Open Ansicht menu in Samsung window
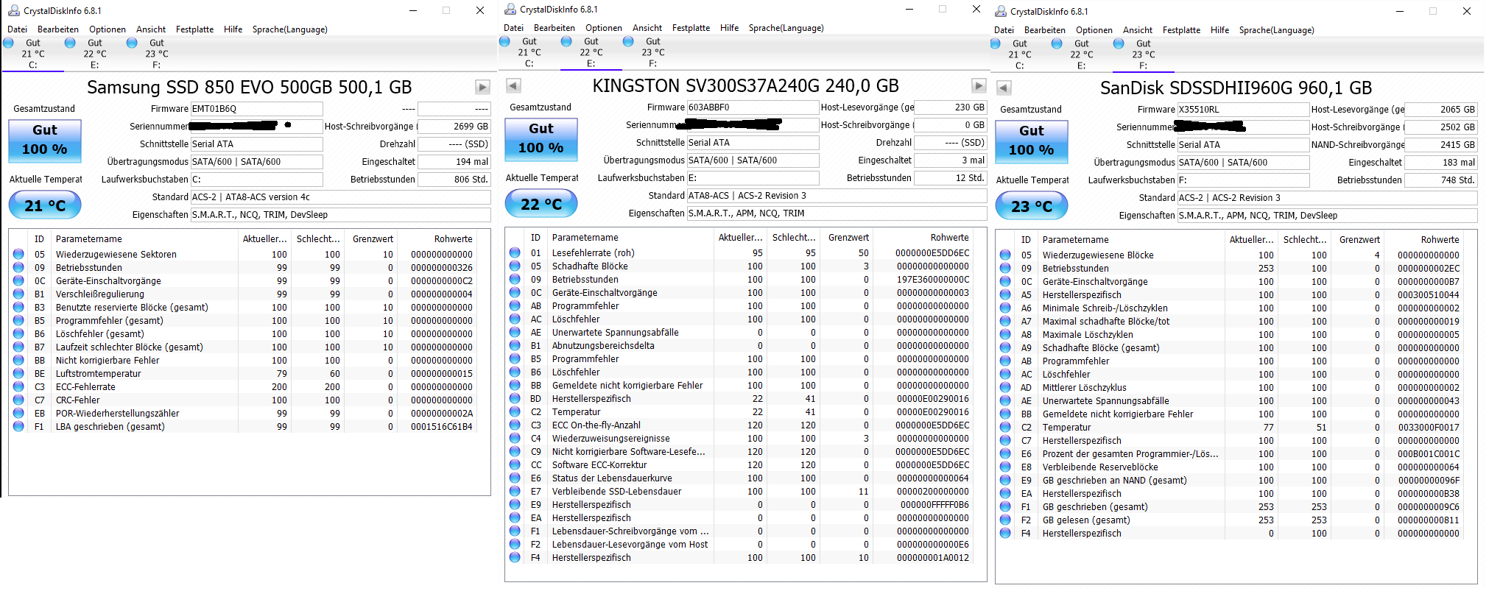 point(151,29)
